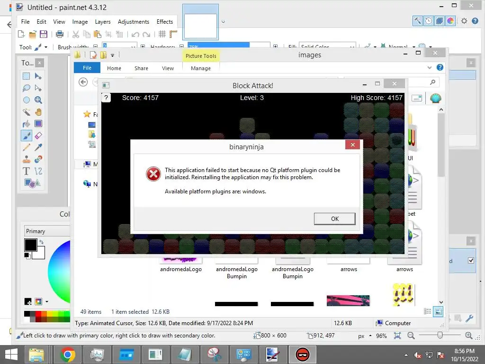This screenshot has width=485, height=364.
Task: Select the Text tool
Action: click(x=27, y=171)
